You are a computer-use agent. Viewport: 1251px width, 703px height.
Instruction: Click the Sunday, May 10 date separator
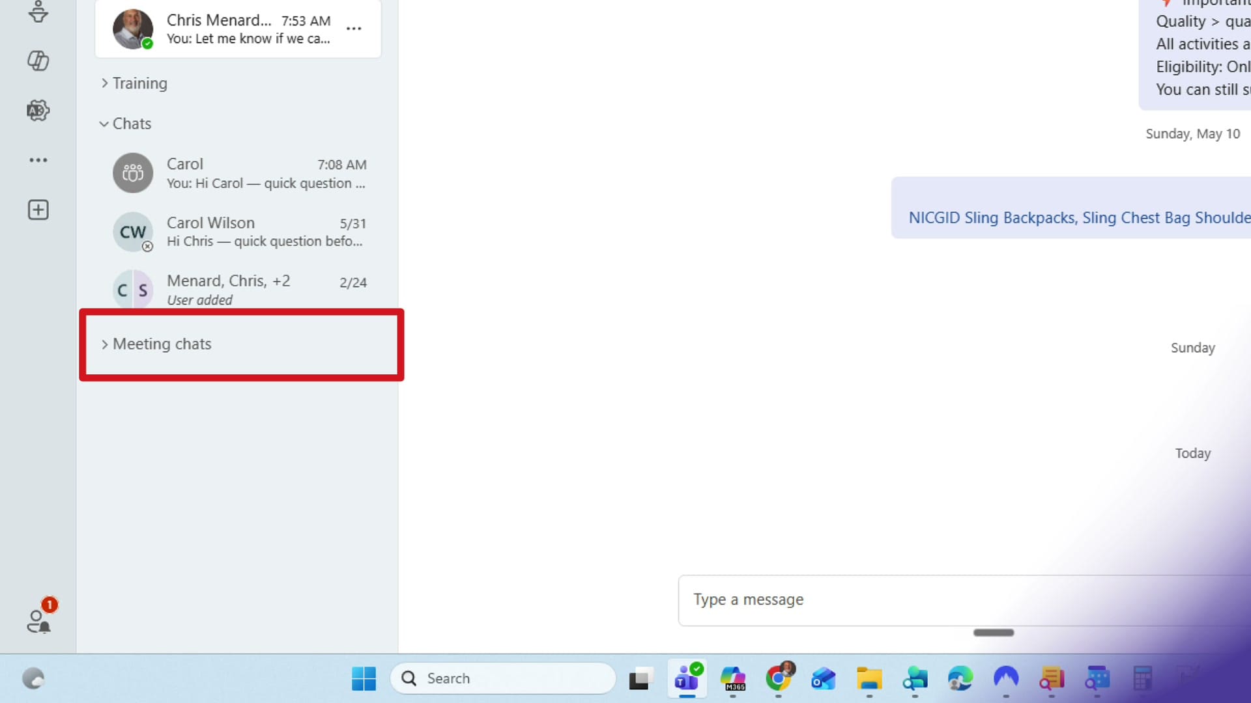click(1192, 134)
